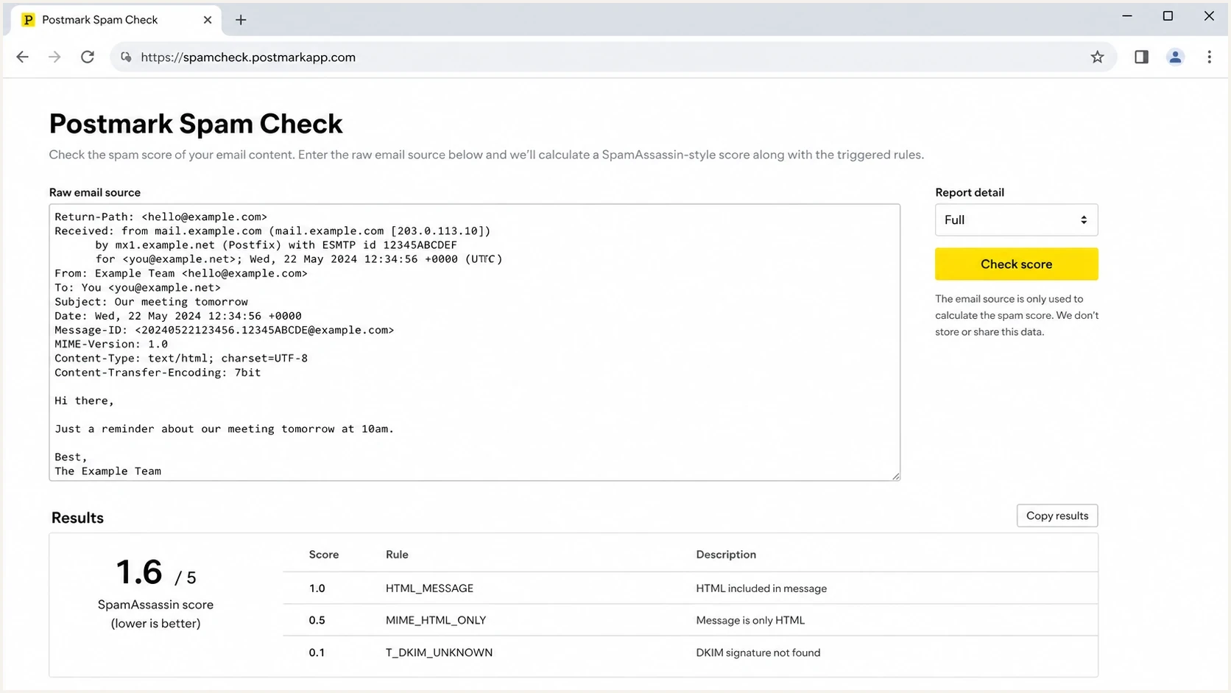The width and height of the screenshot is (1231, 693).
Task: Click the textarea resize handle corner
Action: [x=895, y=476]
